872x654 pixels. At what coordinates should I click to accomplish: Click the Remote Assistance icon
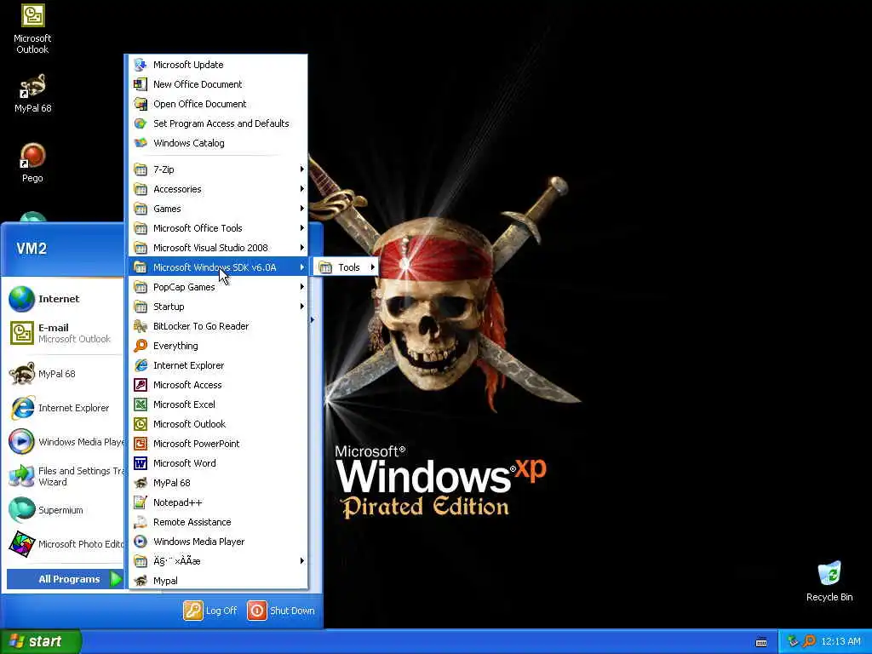141,522
